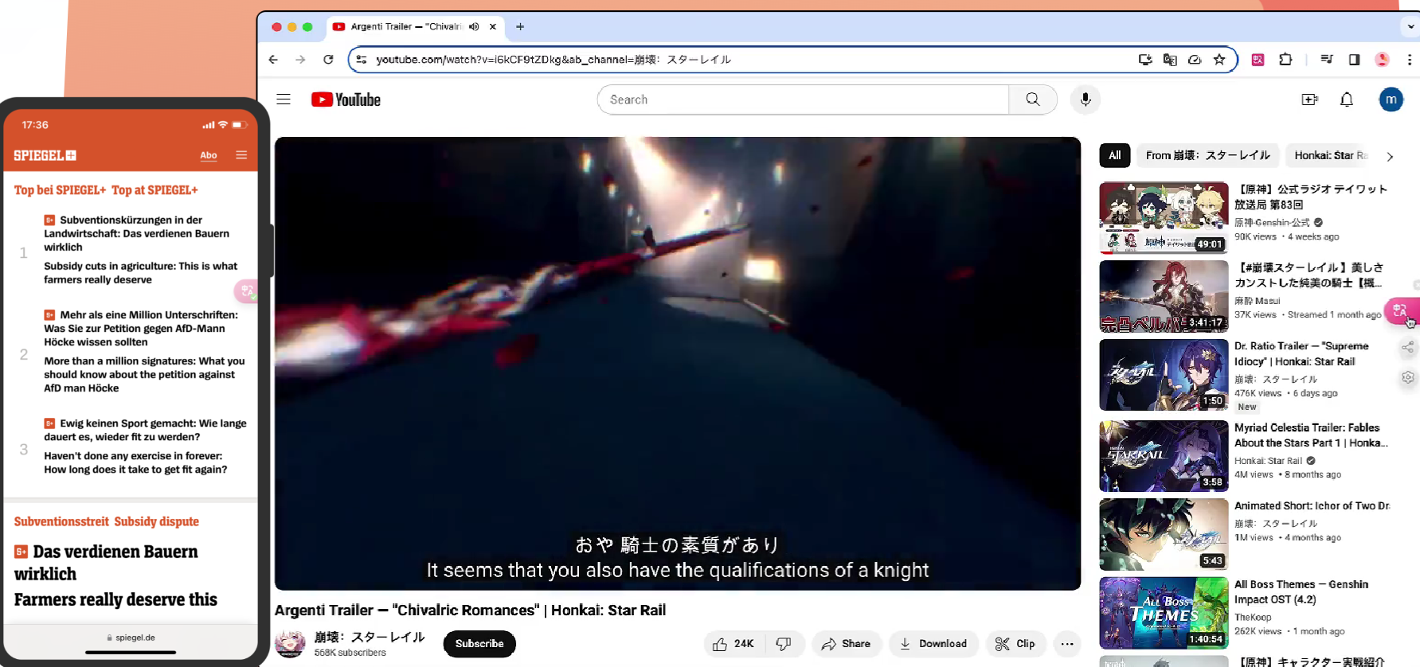
Task: Click the Download button under video
Action: (x=933, y=644)
